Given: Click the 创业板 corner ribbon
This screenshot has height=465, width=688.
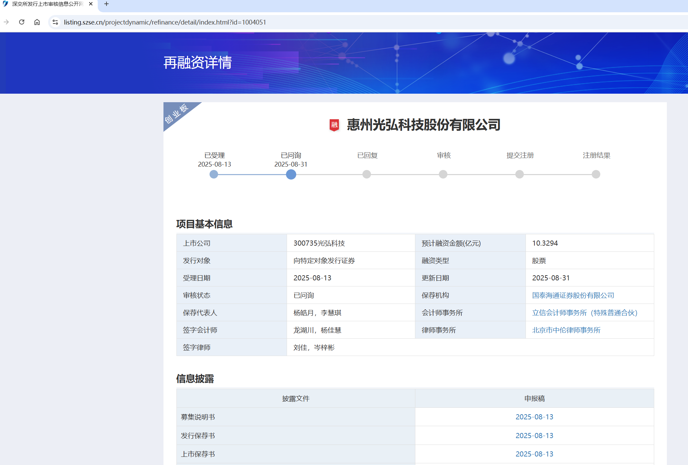Looking at the screenshot, I should (177, 114).
